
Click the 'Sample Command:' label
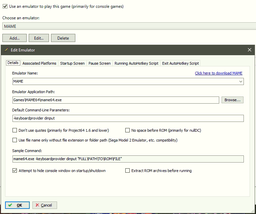27,151
